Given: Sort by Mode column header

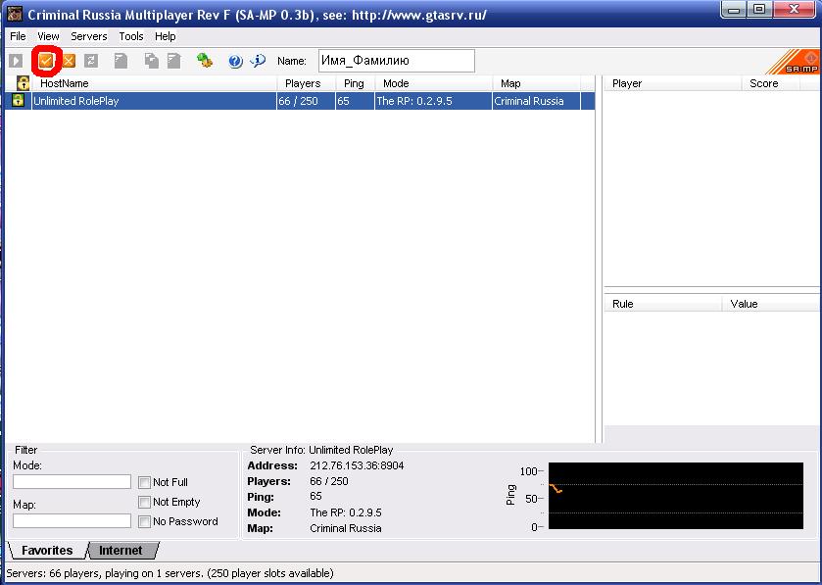Looking at the screenshot, I should (434, 83).
